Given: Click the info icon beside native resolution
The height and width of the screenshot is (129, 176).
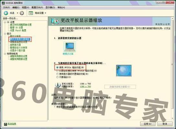Looking at the screenshot, I should coord(58,85).
